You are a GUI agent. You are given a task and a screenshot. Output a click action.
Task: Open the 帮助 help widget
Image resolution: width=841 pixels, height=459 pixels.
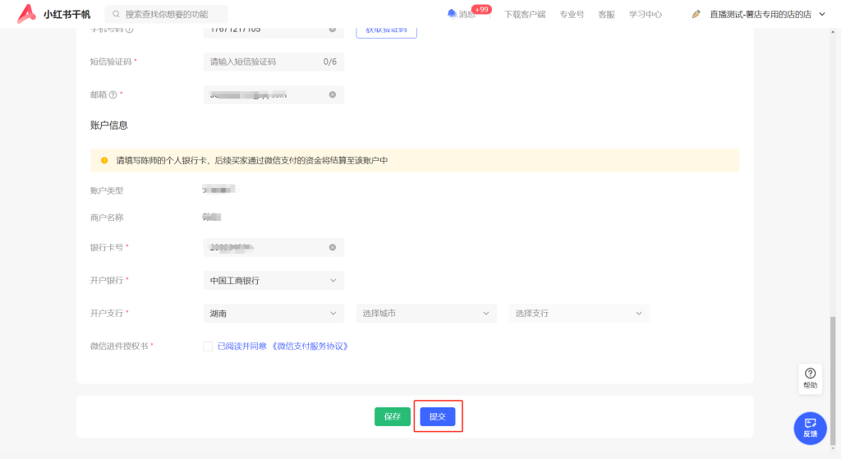click(811, 379)
